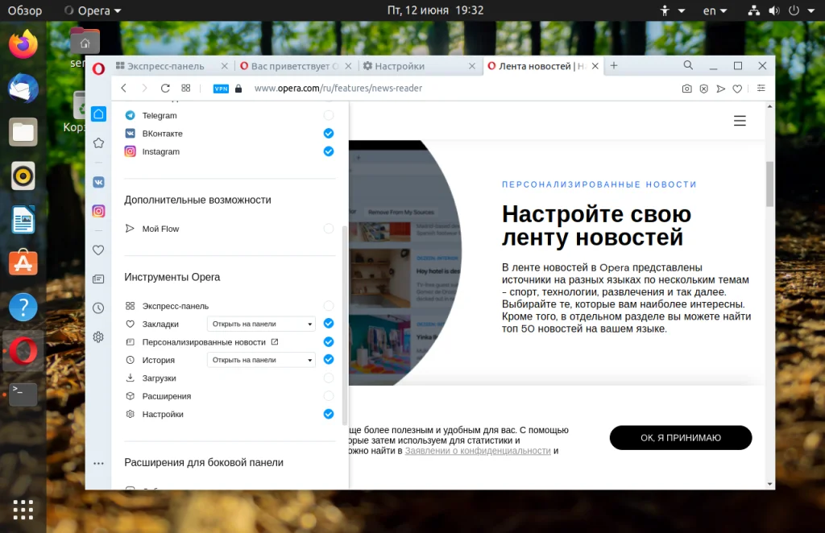Reload the current page
The width and height of the screenshot is (825, 533).
click(165, 89)
